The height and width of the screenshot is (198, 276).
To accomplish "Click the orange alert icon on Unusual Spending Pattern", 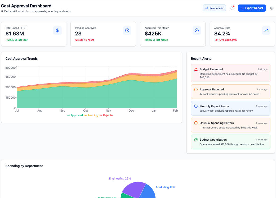I will [x=195, y=123].
